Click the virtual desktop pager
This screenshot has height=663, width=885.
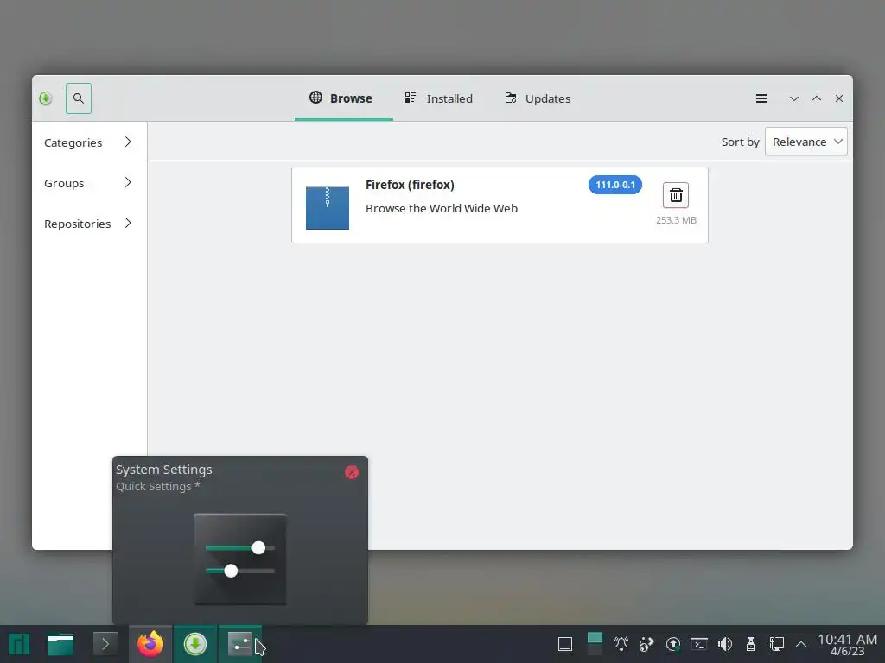595,644
